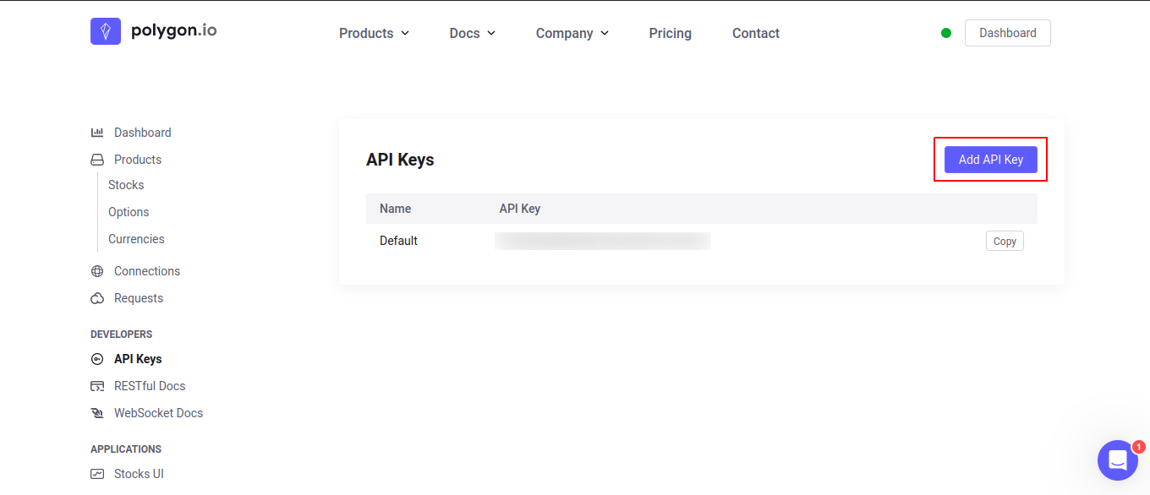The image size is (1150, 495).
Task: Click the APPLICATIONS section label
Action: [126, 449]
